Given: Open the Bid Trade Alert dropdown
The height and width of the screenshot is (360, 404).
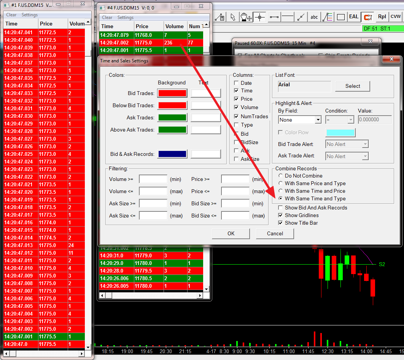Looking at the screenshot, I should coord(347,144).
